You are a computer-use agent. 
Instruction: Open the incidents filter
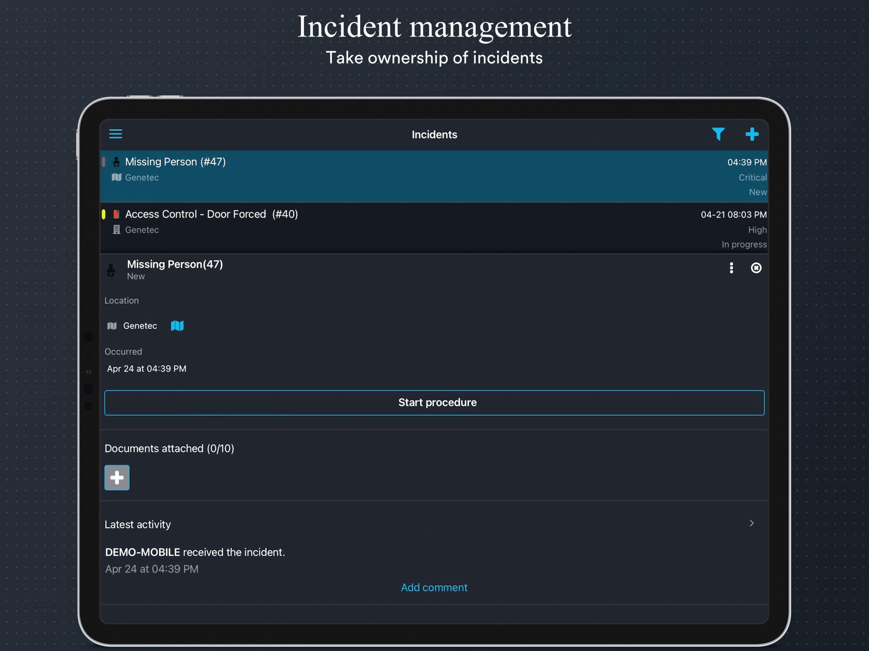tap(718, 134)
